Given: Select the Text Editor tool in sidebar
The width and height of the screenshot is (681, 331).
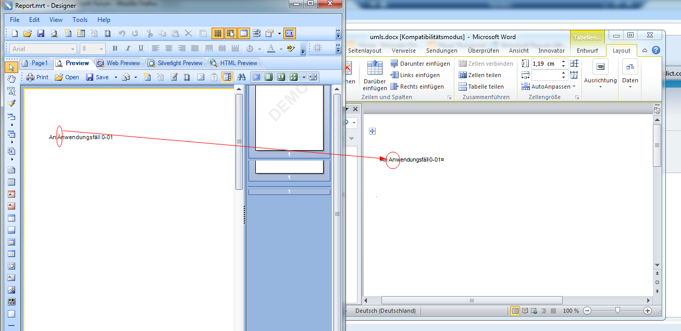Looking at the screenshot, I should [x=11, y=91].
